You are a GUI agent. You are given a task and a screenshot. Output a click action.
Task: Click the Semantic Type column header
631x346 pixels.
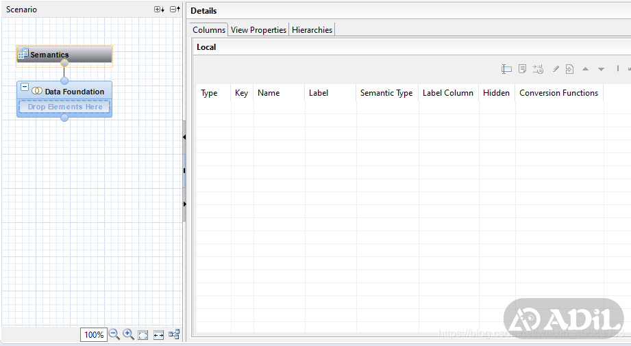coord(386,93)
